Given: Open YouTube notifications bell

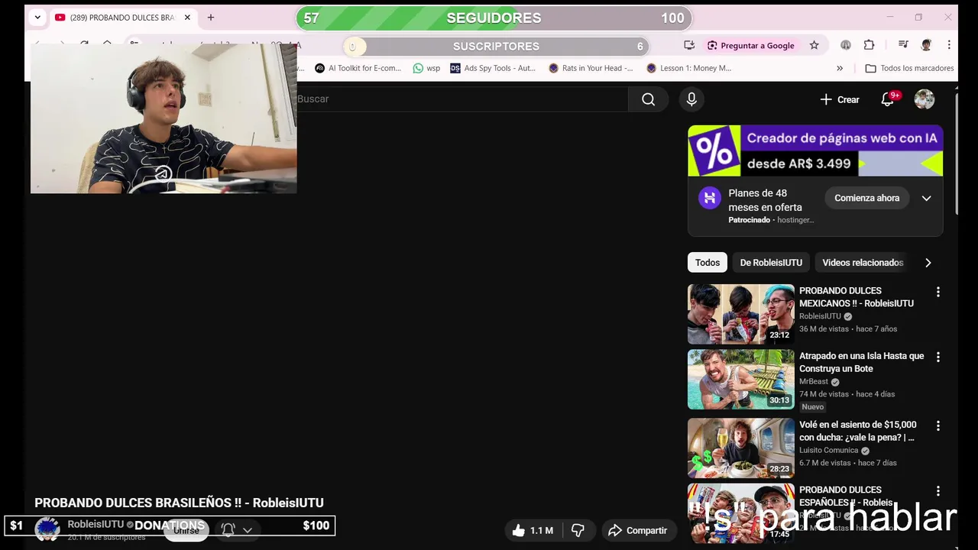Looking at the screenshot, I should pos(888,99).
